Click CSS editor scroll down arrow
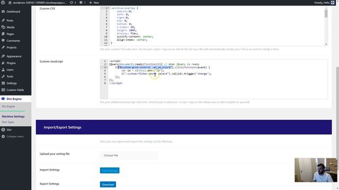This screenshot has width=339, height=190. pyautogui.click(x=326, y=44)
